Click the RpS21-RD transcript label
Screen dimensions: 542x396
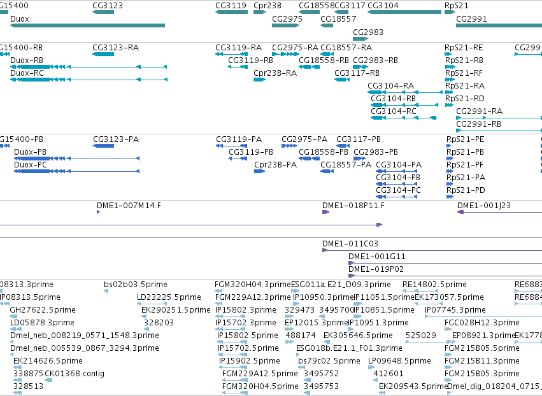coord(465,99)
